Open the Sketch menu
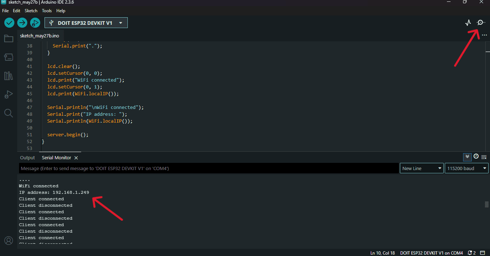 click(x=31, y=11)
